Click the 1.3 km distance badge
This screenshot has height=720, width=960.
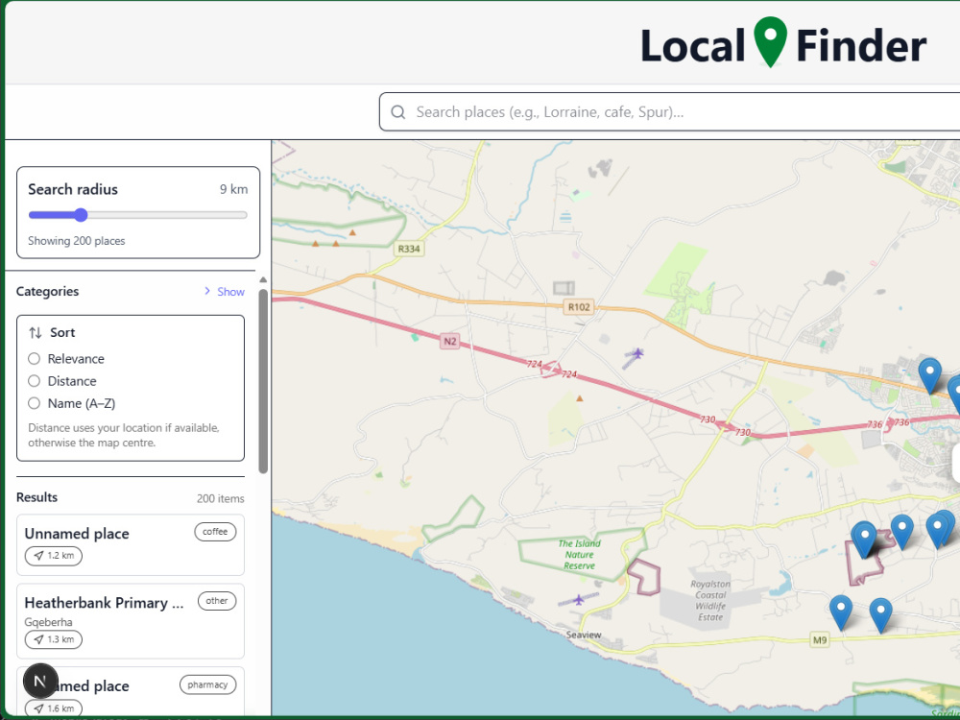[54, 639]
